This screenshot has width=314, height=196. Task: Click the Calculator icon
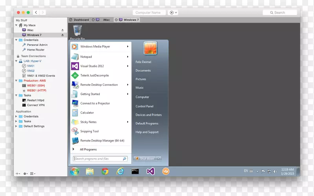75,113
